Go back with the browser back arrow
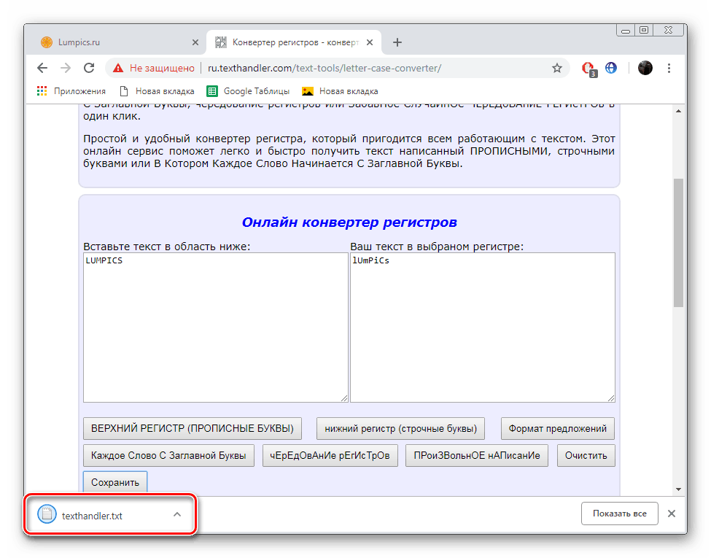The width and height of the screenshot is (711, 558). pos(42,68)
